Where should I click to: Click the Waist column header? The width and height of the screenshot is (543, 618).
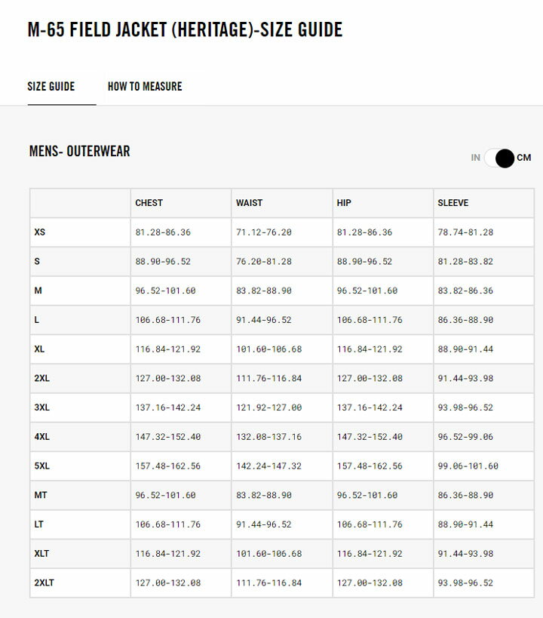(250, 203)
